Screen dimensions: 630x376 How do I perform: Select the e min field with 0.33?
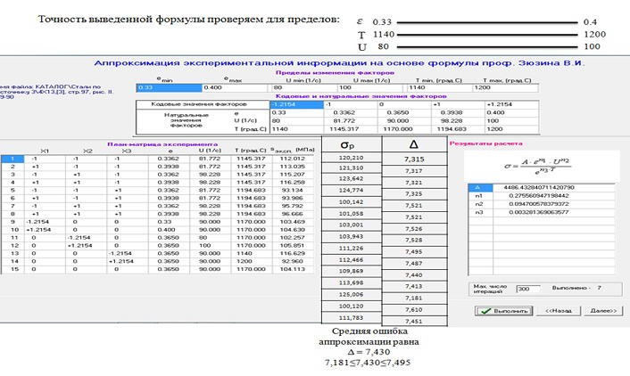click(x=170, y=87)
